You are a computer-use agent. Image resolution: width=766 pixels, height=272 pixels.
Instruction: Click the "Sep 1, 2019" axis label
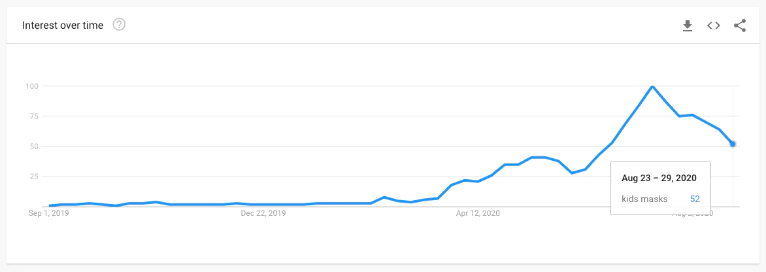point(49,213)
